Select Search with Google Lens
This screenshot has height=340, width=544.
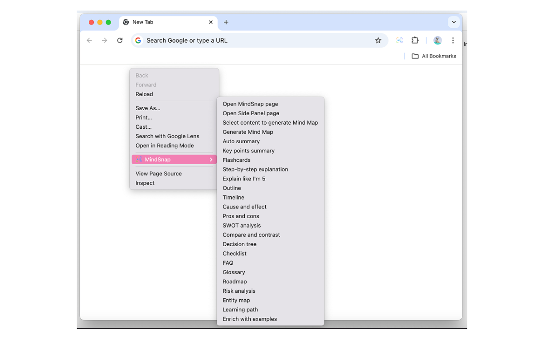pos(167,136)
